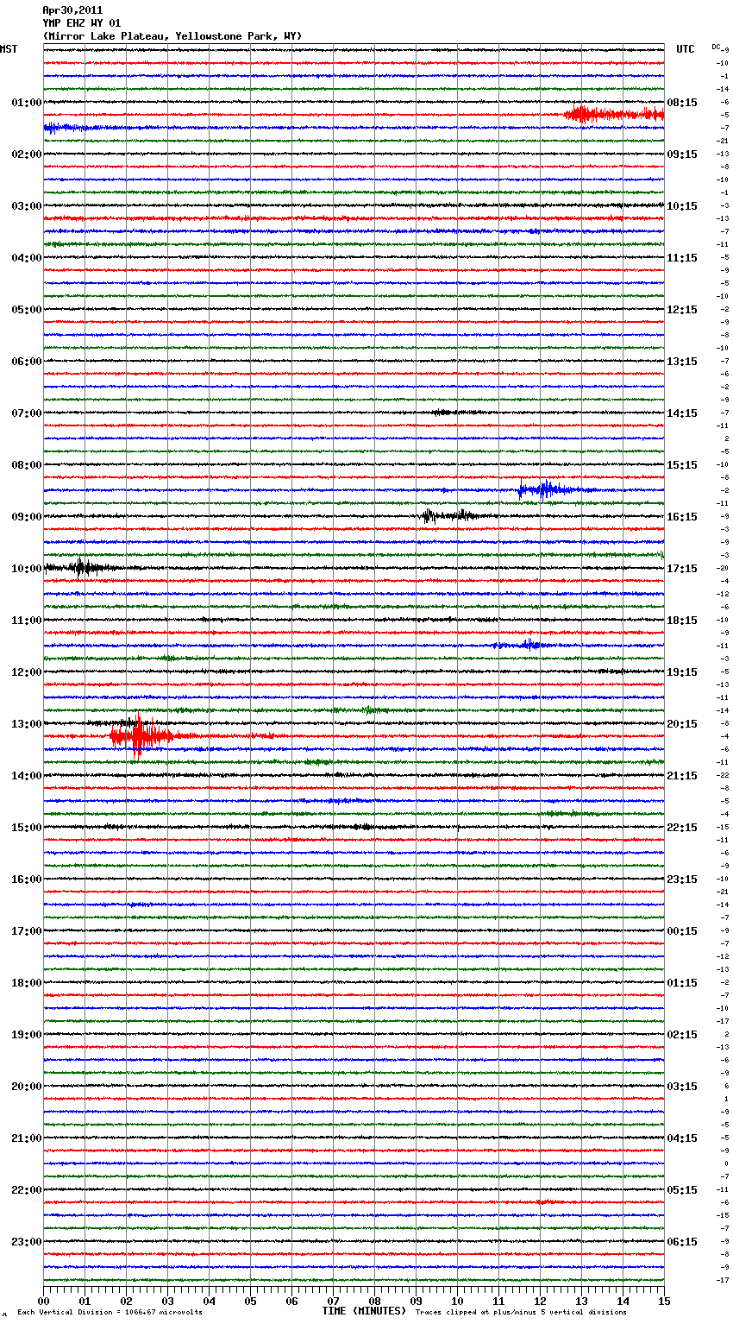This screenshot has height=1324, width=733.
Task: Click the 13 minute axis tick label
Action: point(582,1301)
